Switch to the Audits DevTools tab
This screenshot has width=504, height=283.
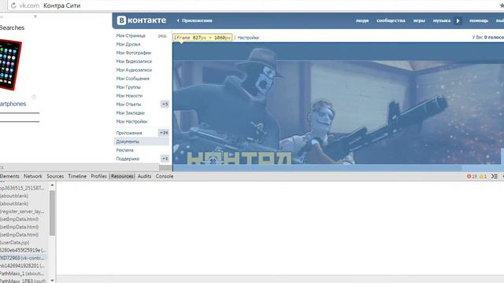pyautogui.click(x=144, y=176)
